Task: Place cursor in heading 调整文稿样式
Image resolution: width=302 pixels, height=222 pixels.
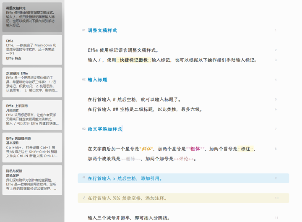Action: pyautogui.click(x=102, y=31)
